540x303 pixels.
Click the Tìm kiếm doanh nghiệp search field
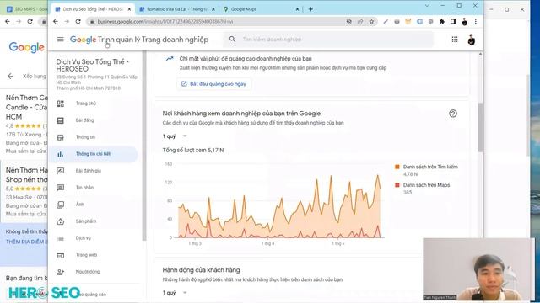point(329,40)
